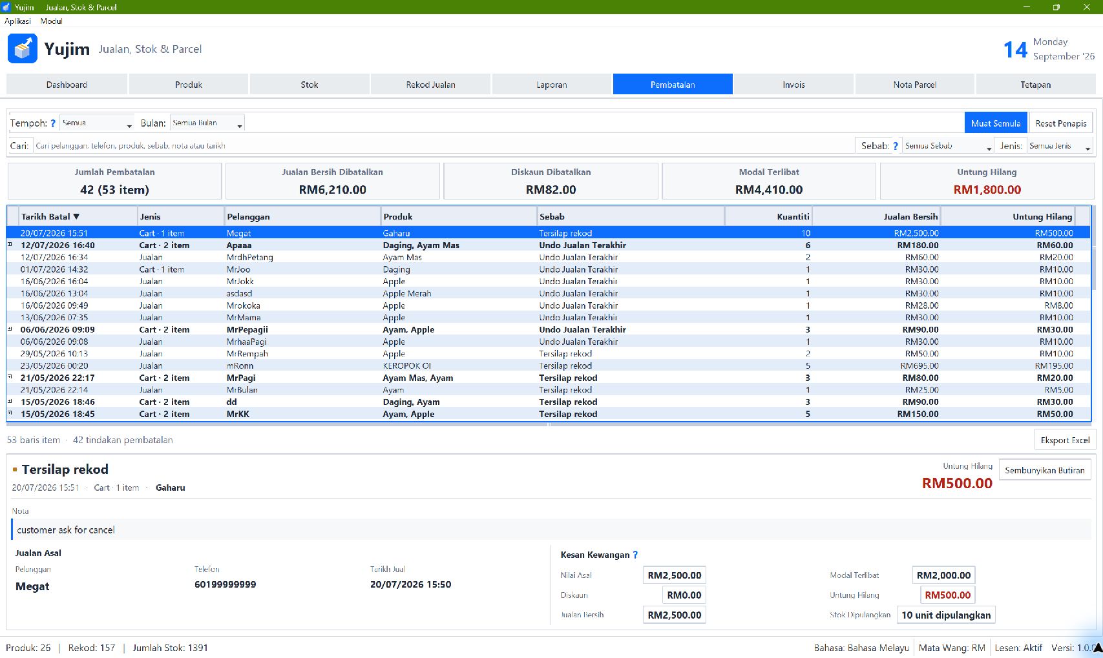Click the Yujim box logo icon
Image resolution: width=1103 pixels, height=658 pixels.
[x=23, y=48]
